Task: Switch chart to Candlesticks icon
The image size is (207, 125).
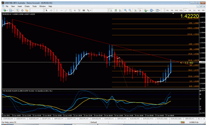Action: pos(116,10)
